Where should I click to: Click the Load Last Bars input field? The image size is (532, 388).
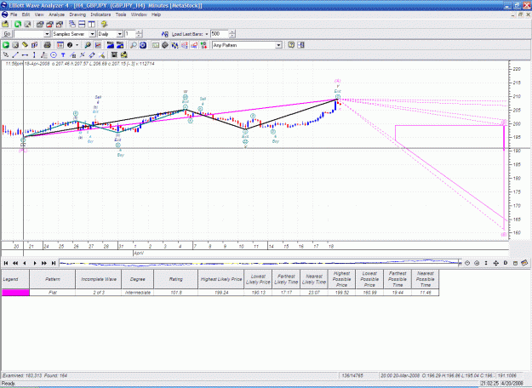(x=220, y=34)
